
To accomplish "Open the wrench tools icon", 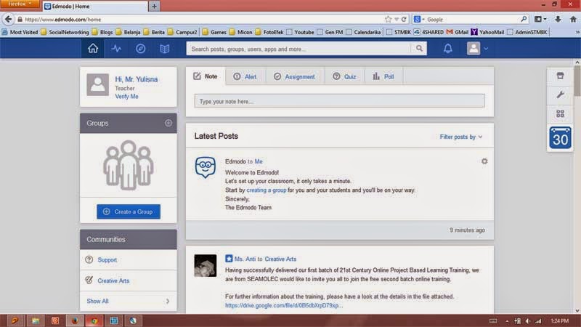I will click(x=560, y=95).
